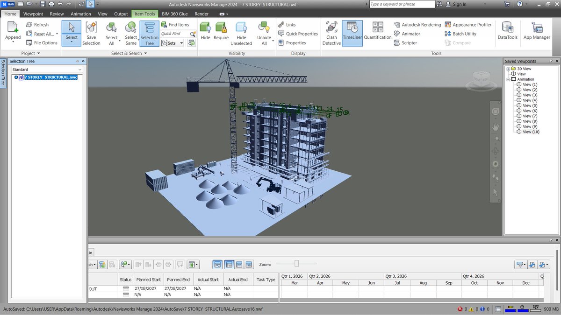Expand 7 STOREY STRUCTURAL.nwc tree node

(16, 77)
